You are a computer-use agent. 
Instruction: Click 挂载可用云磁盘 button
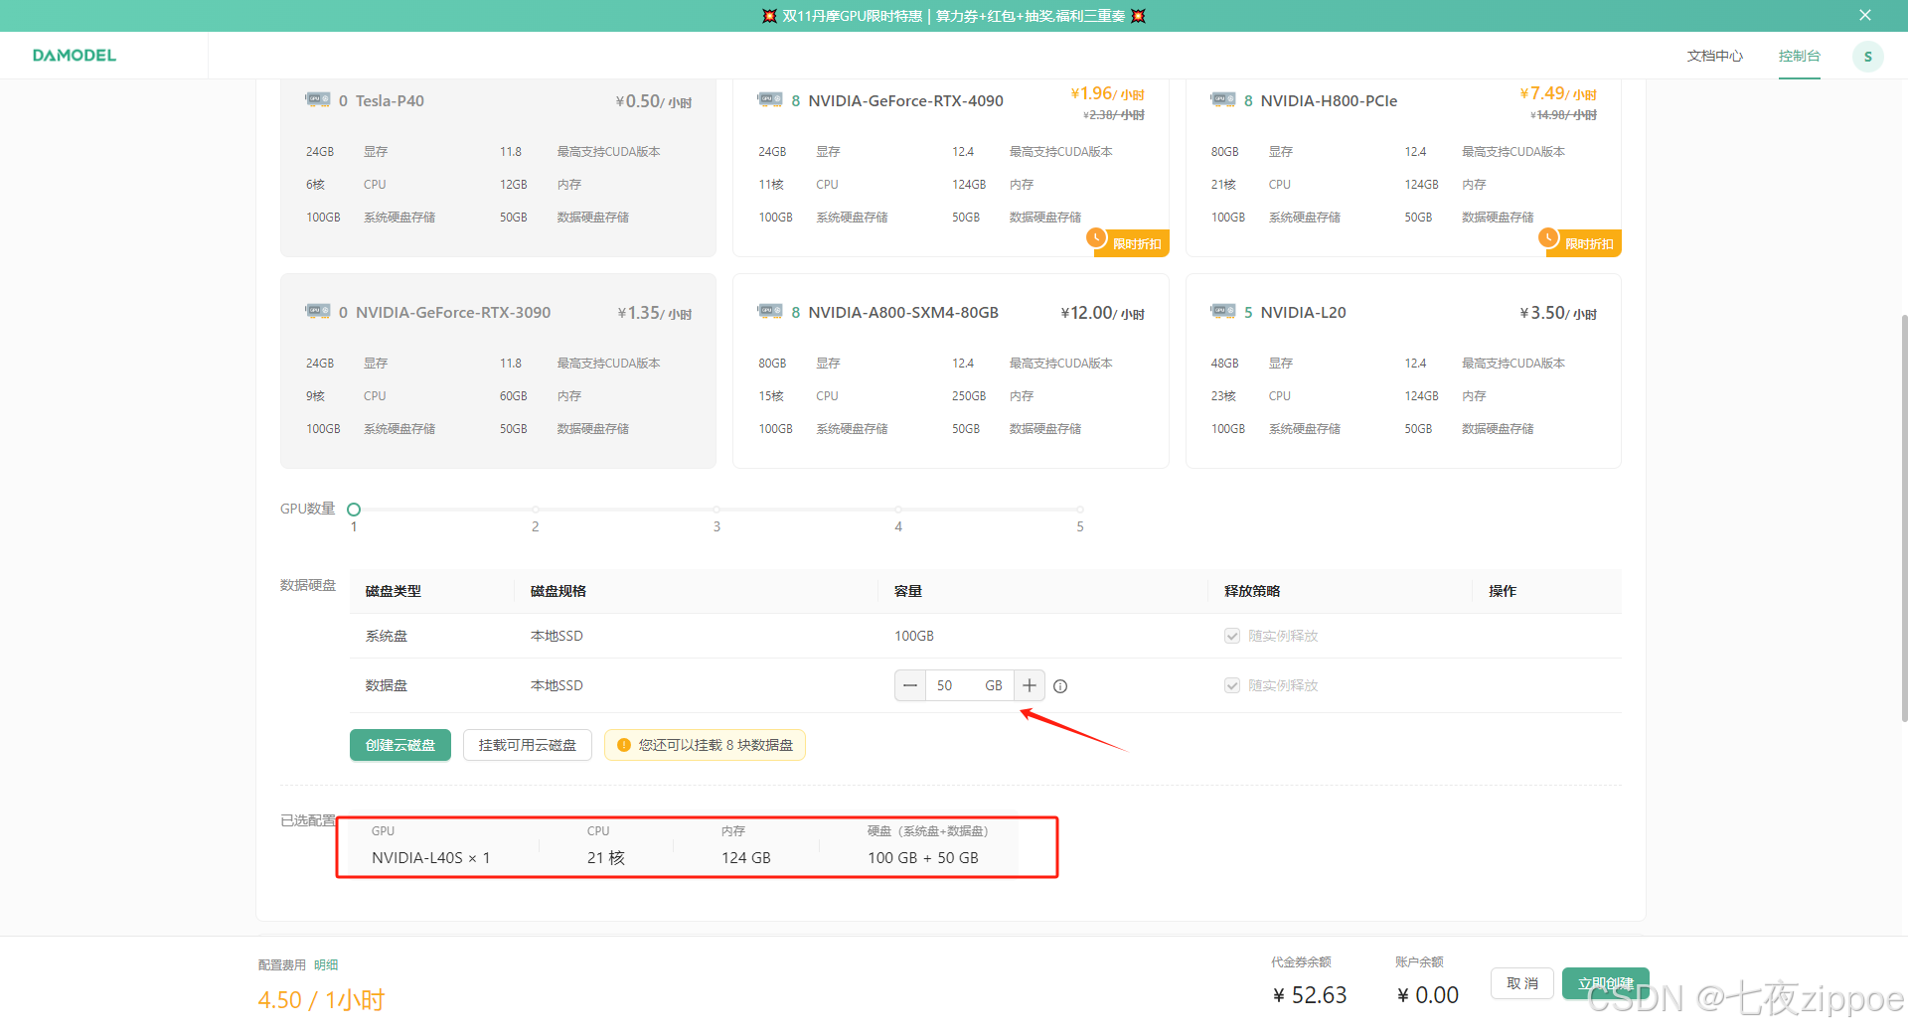(528, 745)
